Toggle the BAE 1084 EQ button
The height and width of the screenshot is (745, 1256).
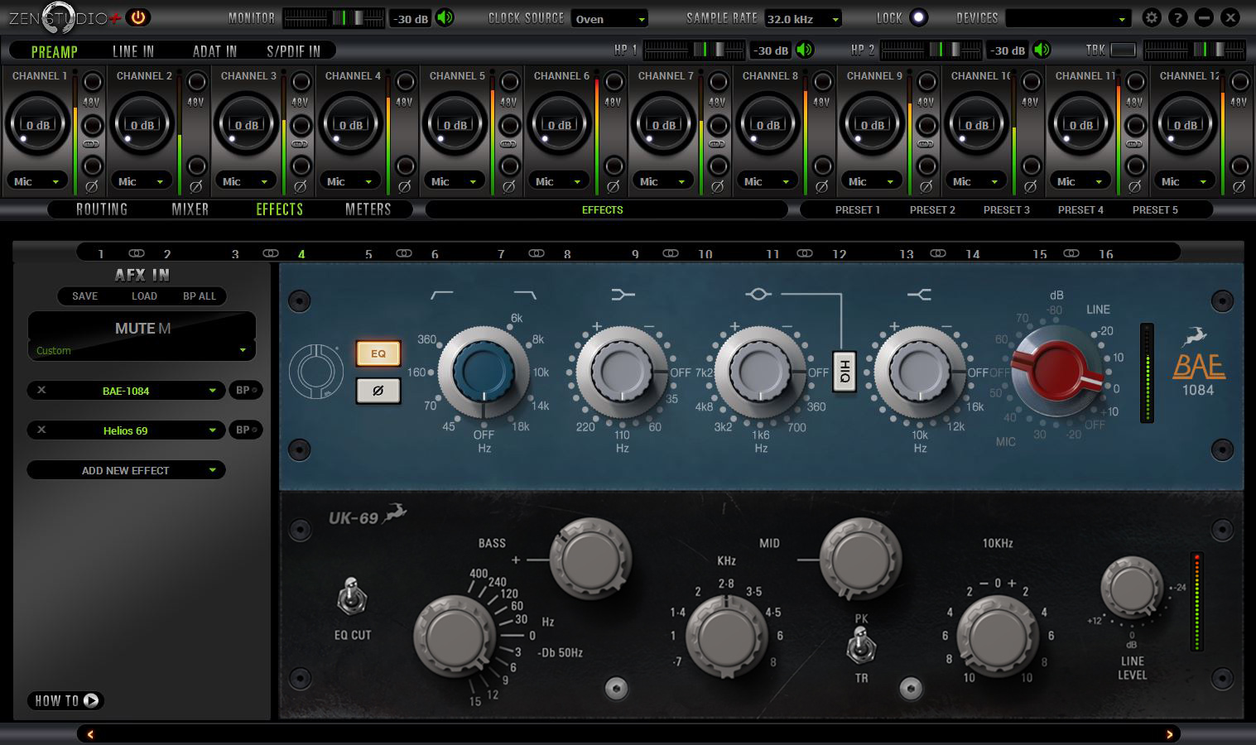(378, 353)
